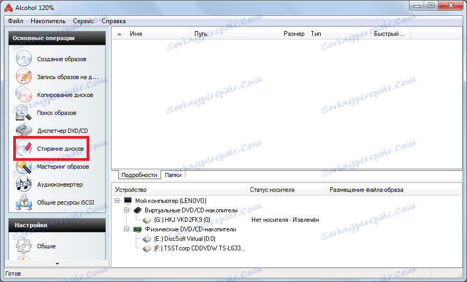This screenshot has width=467, height=282.
Task: Sort by Размер column header
Action: tap(289, 34)
